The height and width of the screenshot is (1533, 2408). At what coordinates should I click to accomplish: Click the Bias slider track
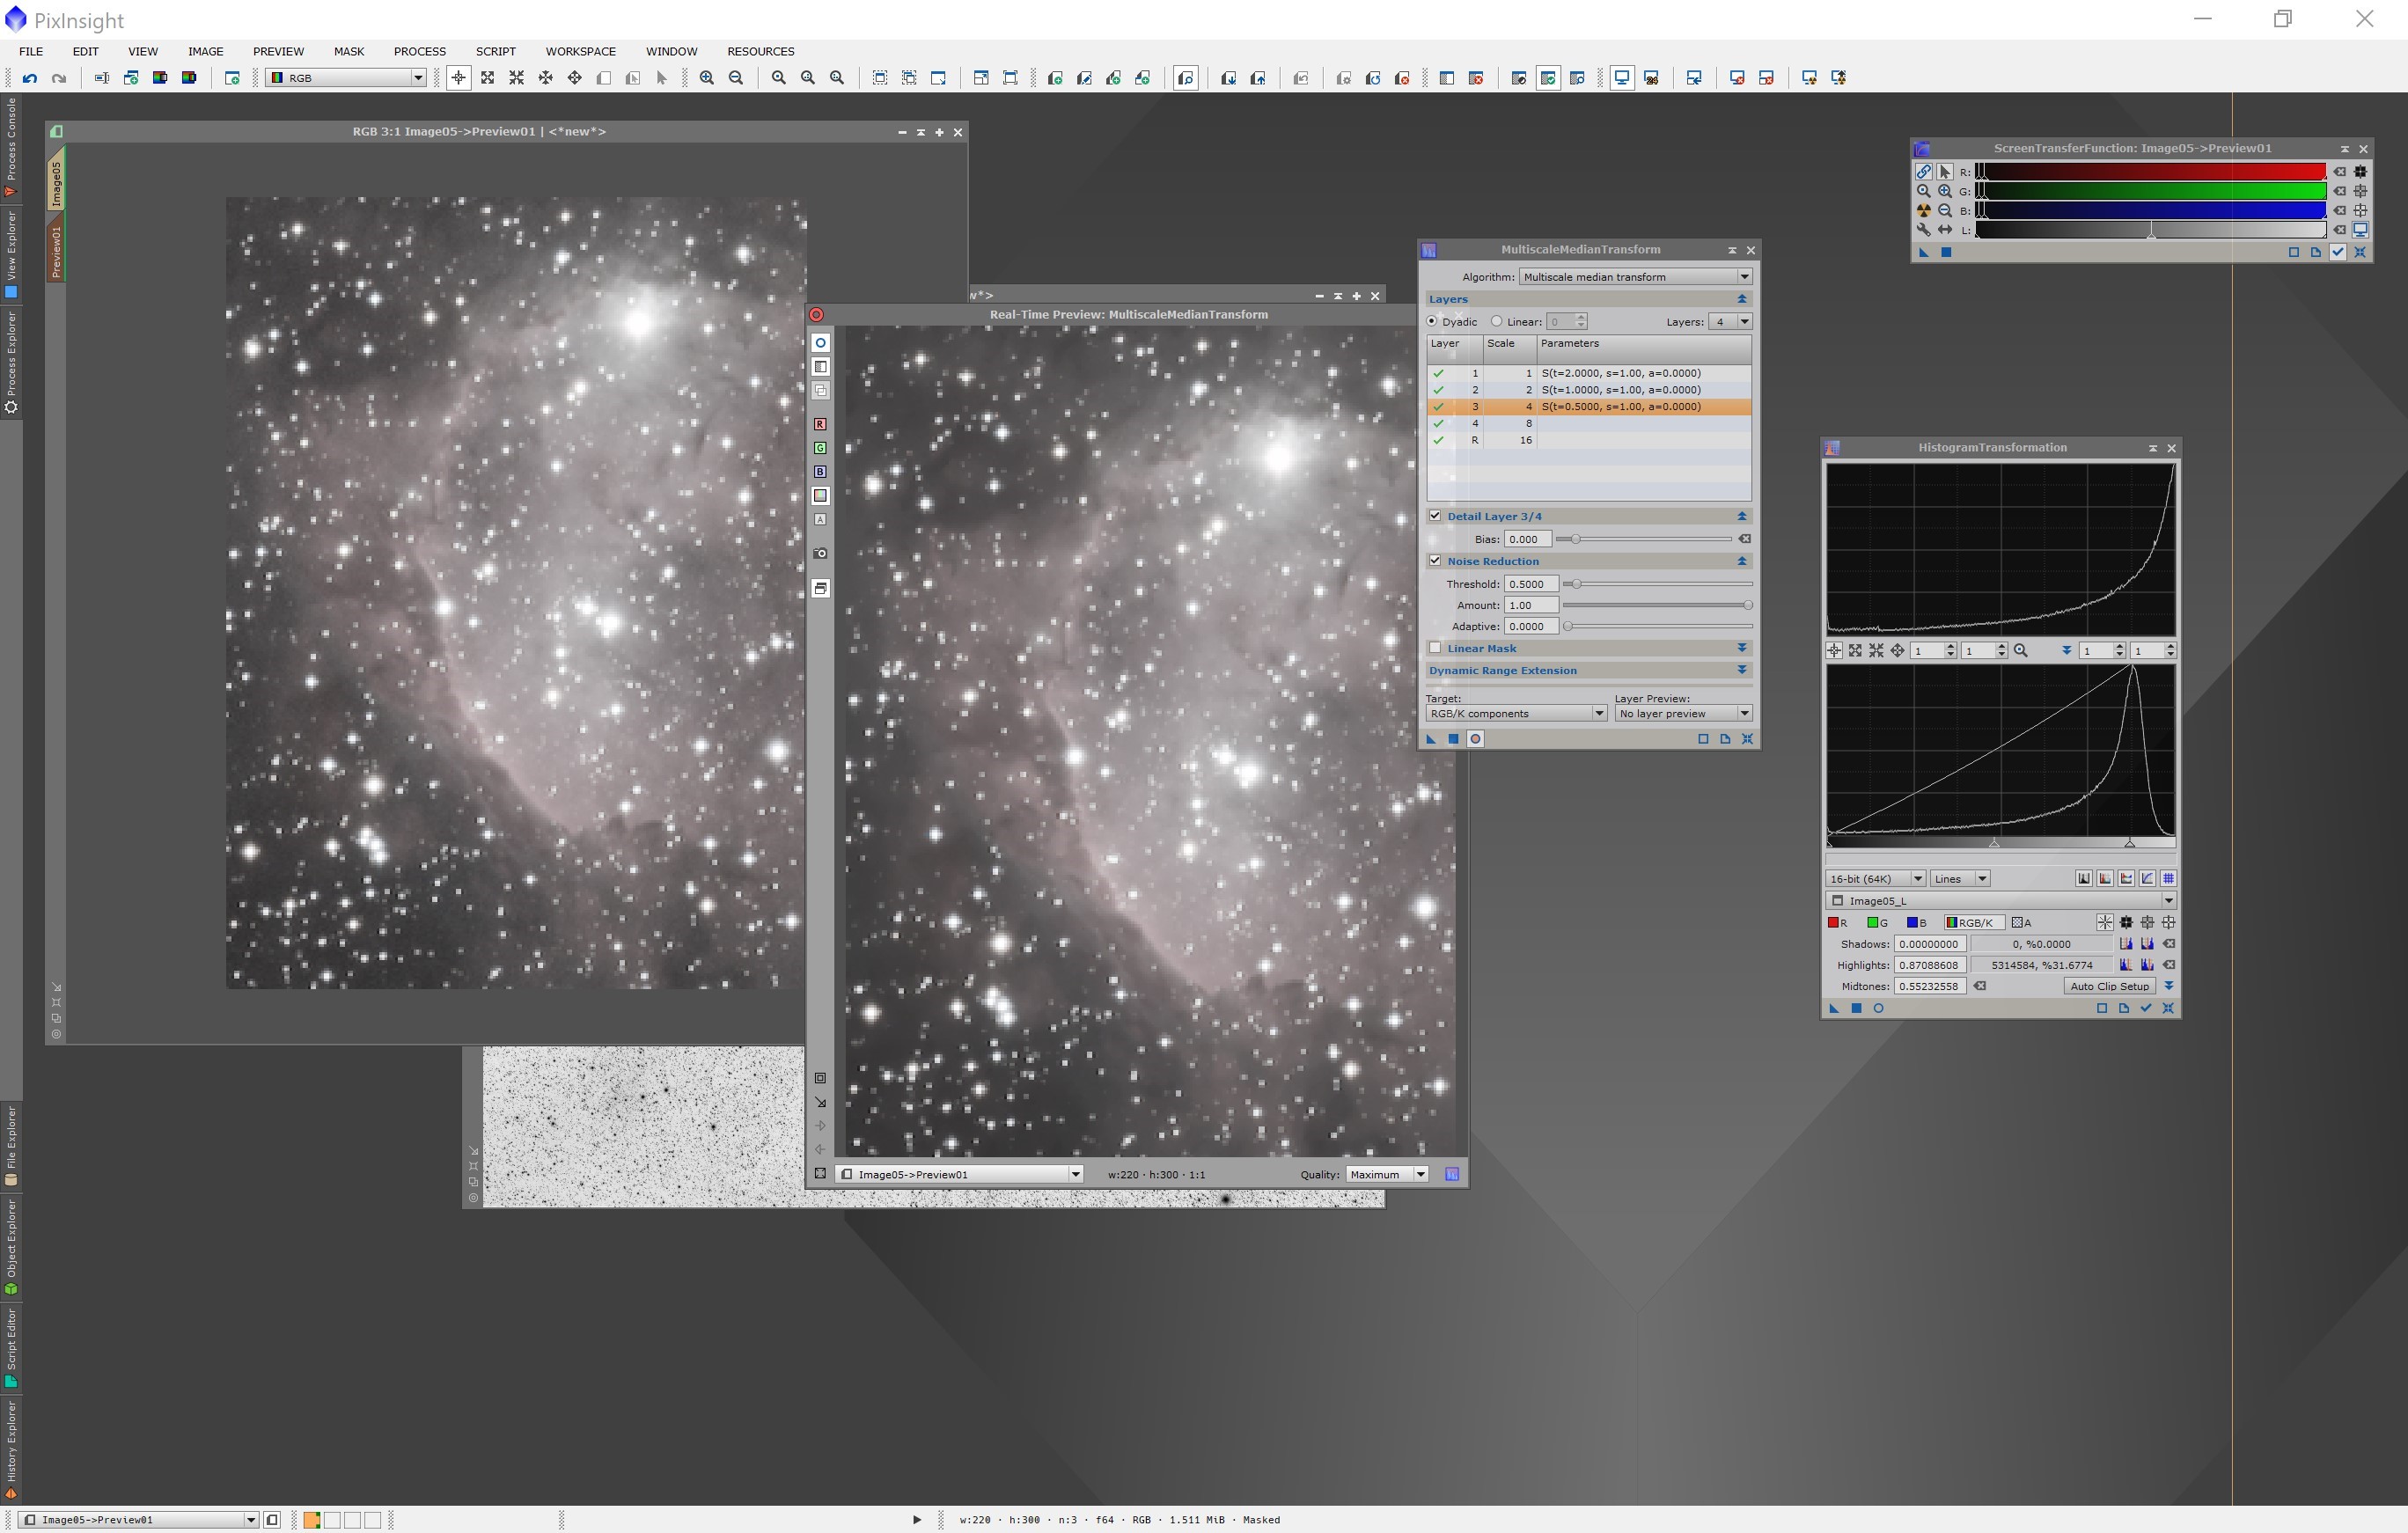tap(1645, 539)
